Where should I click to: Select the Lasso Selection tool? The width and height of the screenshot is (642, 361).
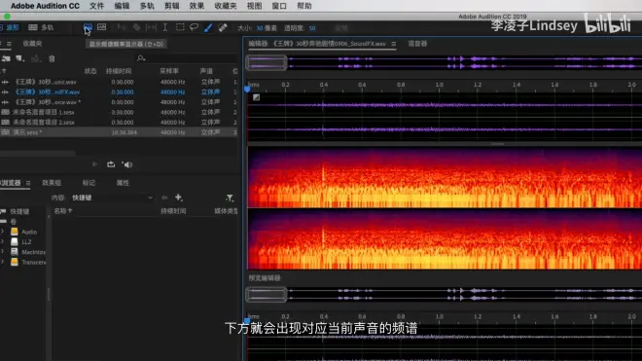click(x=195, y=27)
